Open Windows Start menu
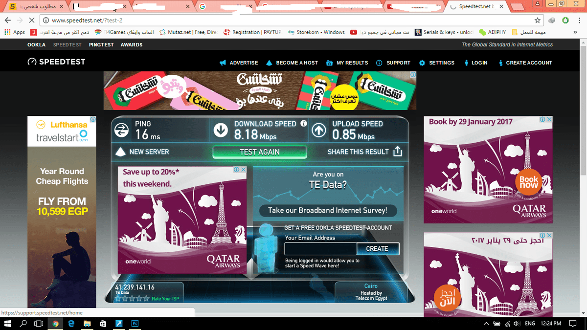587x330 pixels. click(x=8, y=324)
